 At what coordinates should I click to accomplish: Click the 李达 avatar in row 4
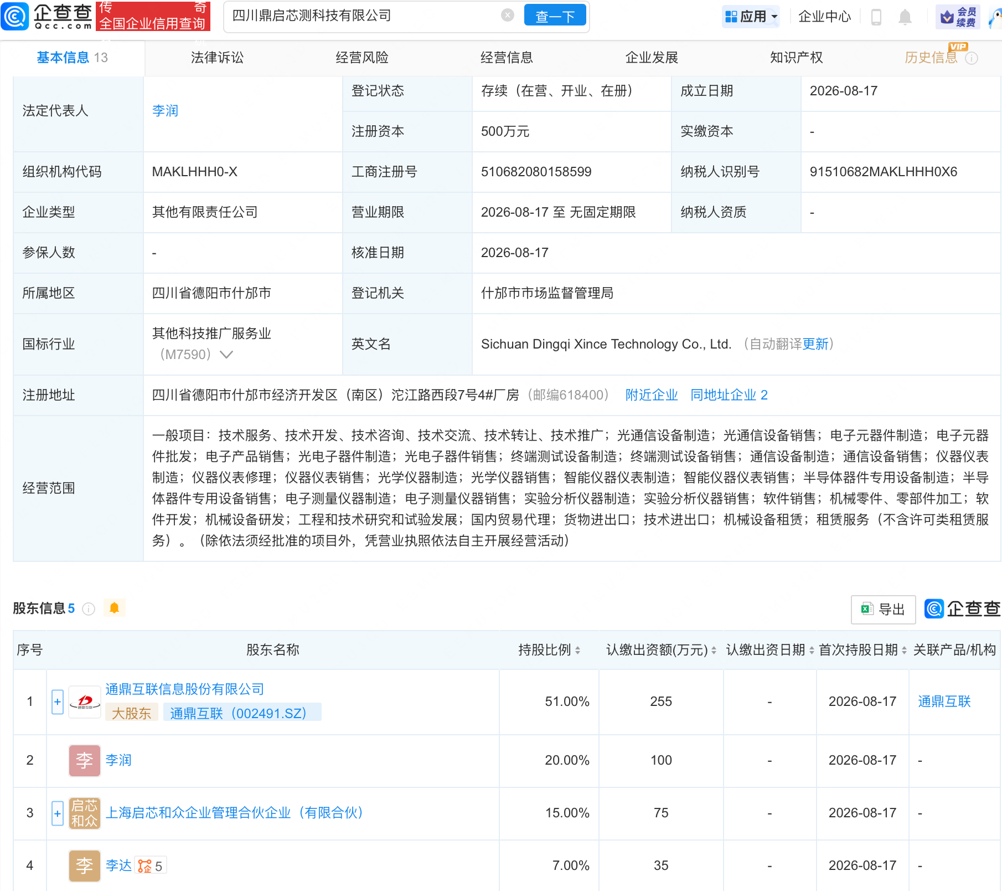click(85, 866)
